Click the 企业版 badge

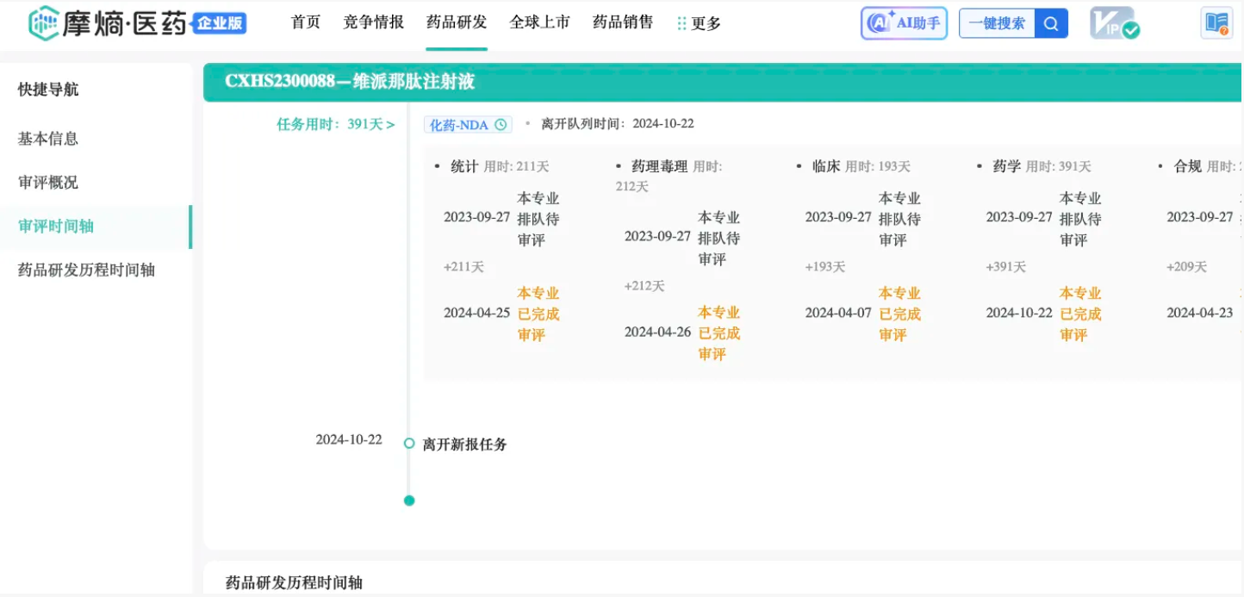click(219, 23)
